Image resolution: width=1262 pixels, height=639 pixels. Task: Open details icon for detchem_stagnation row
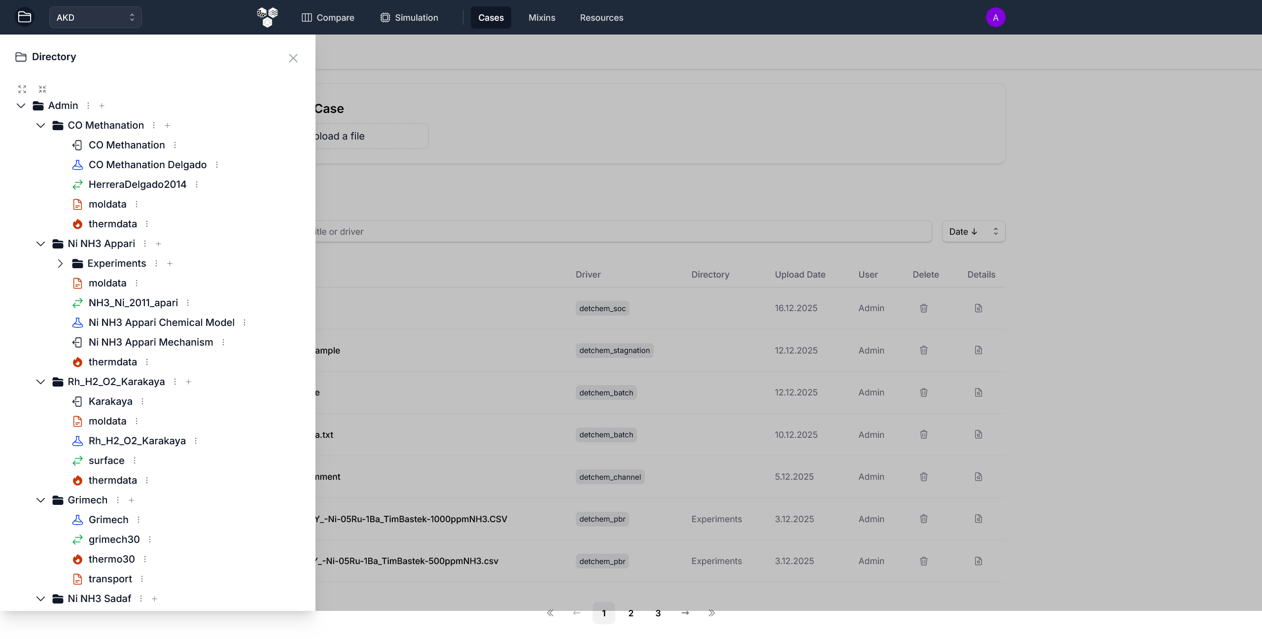[x=979, y=350]
